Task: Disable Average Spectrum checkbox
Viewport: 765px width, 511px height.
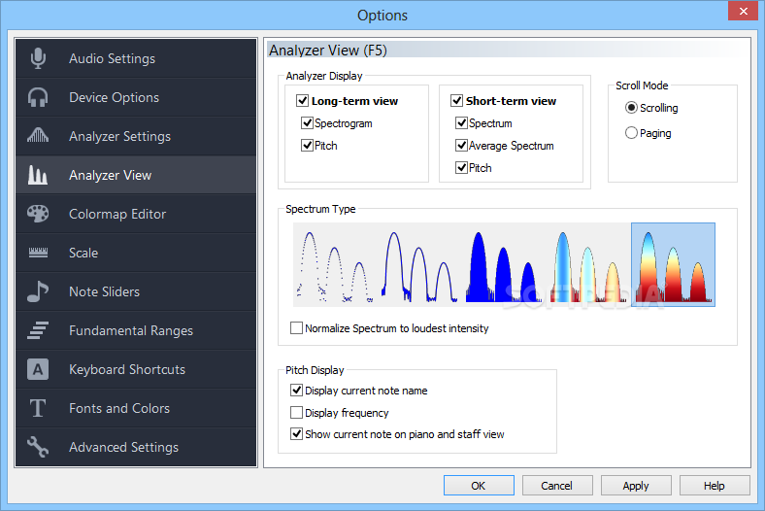Action: point(461,146)
